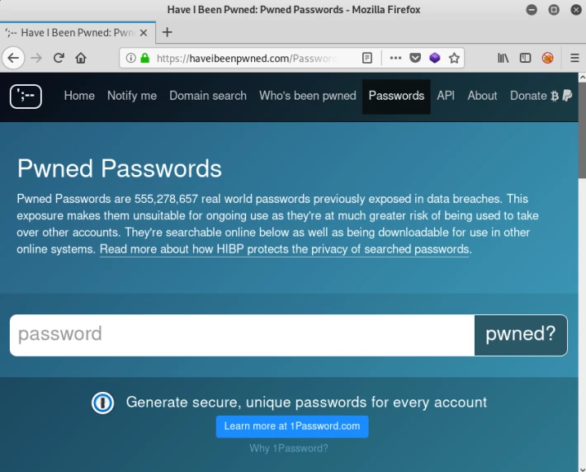
Task: Click the page vertical scrollbar thumb
Action: pyautogui.click(x=582, y=131)
